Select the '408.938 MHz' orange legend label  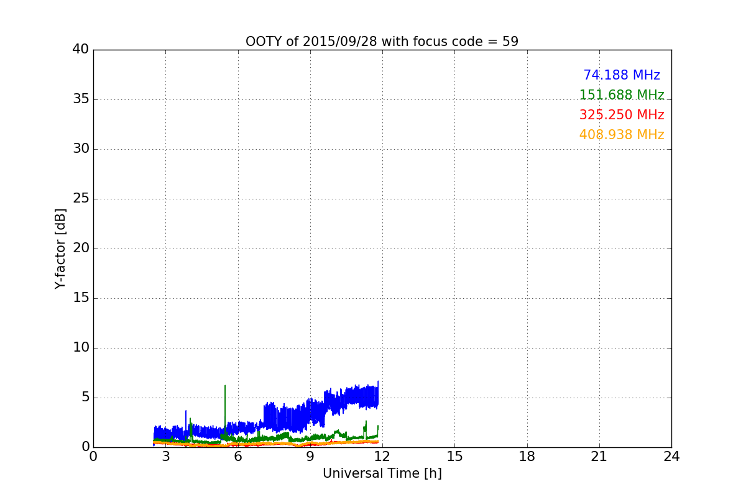[622, 135]
